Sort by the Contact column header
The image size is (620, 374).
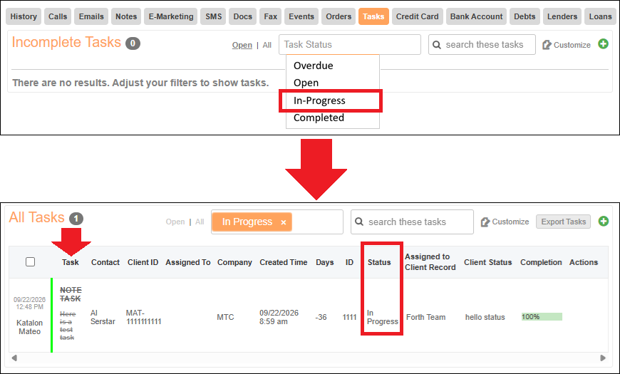105,262
